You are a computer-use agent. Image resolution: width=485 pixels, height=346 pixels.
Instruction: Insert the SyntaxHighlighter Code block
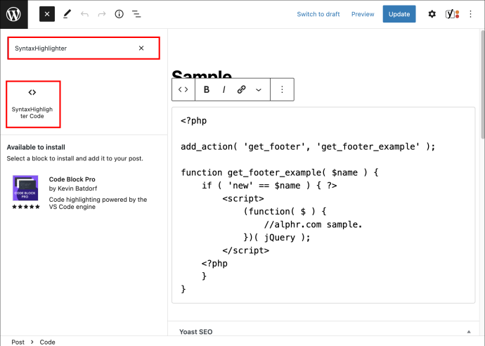point(32,104)
